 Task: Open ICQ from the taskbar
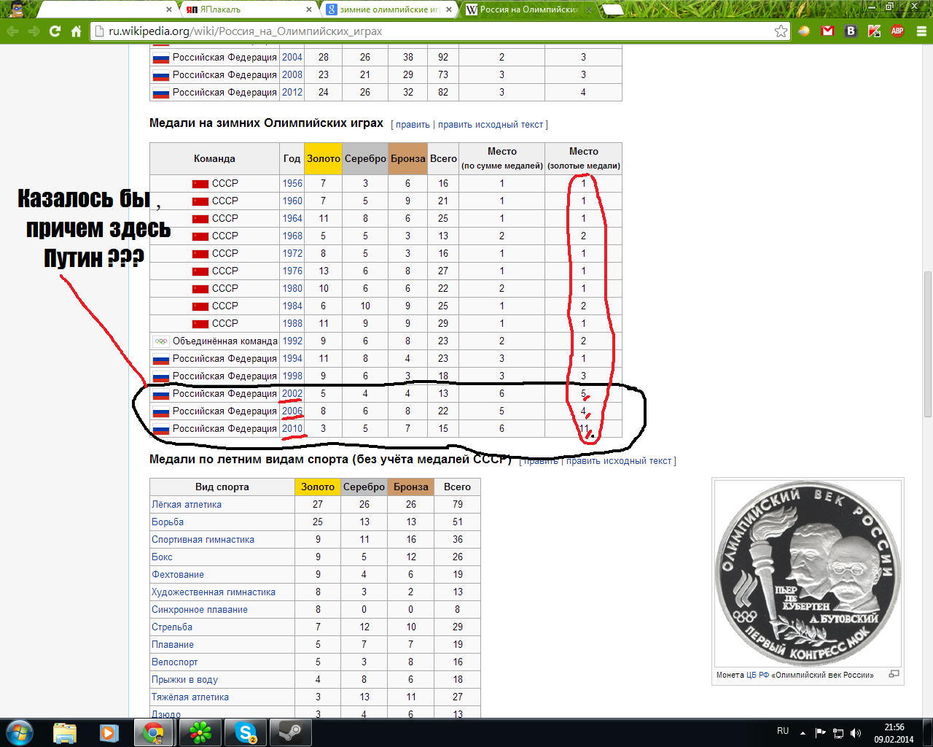coord(199,732)
